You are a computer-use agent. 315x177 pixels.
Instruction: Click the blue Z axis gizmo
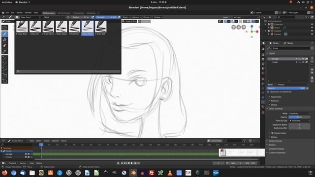252,26
